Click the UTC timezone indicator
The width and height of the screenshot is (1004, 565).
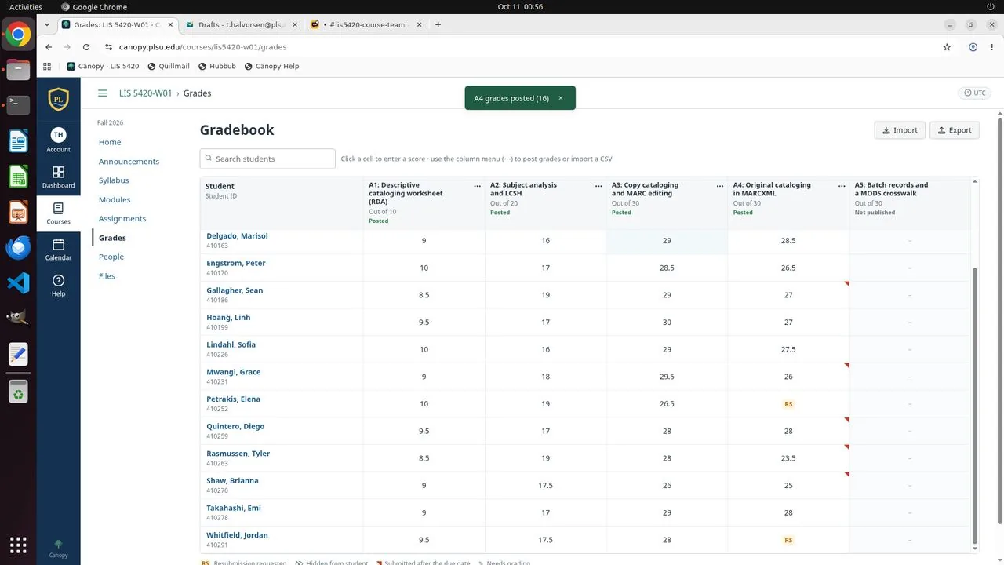click(975, 93)
